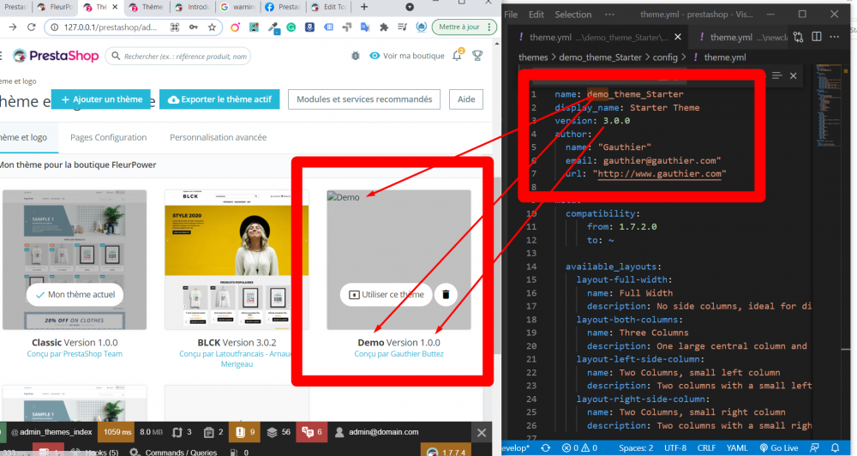The height and width of the screenshot is (456, 857).
Task: Open the VS Code menu overflow ellipsis
Action: [610, 15]
